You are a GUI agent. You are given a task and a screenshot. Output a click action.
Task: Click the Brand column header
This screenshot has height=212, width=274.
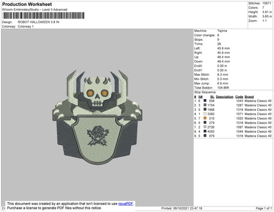249,97
